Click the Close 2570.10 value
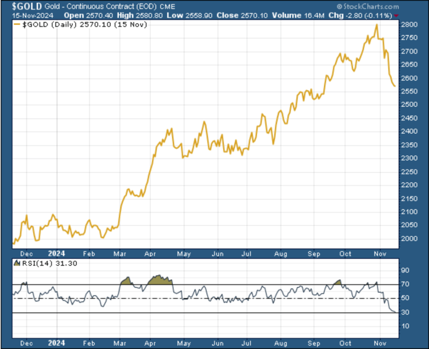Viewport: 429px width, 349px height. (242, 15)
